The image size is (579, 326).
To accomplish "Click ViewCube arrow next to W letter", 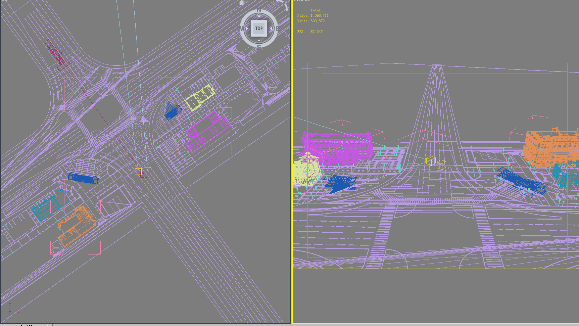I will click(x=247, y=28).
